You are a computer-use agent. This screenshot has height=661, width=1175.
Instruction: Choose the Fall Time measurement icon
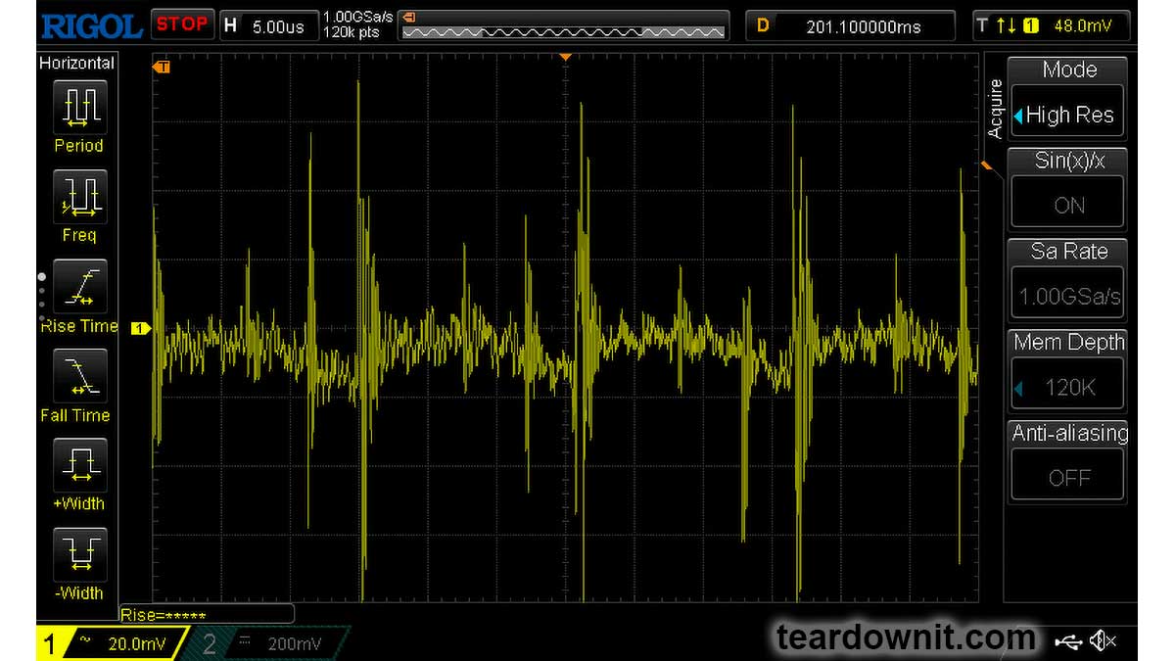77,376
